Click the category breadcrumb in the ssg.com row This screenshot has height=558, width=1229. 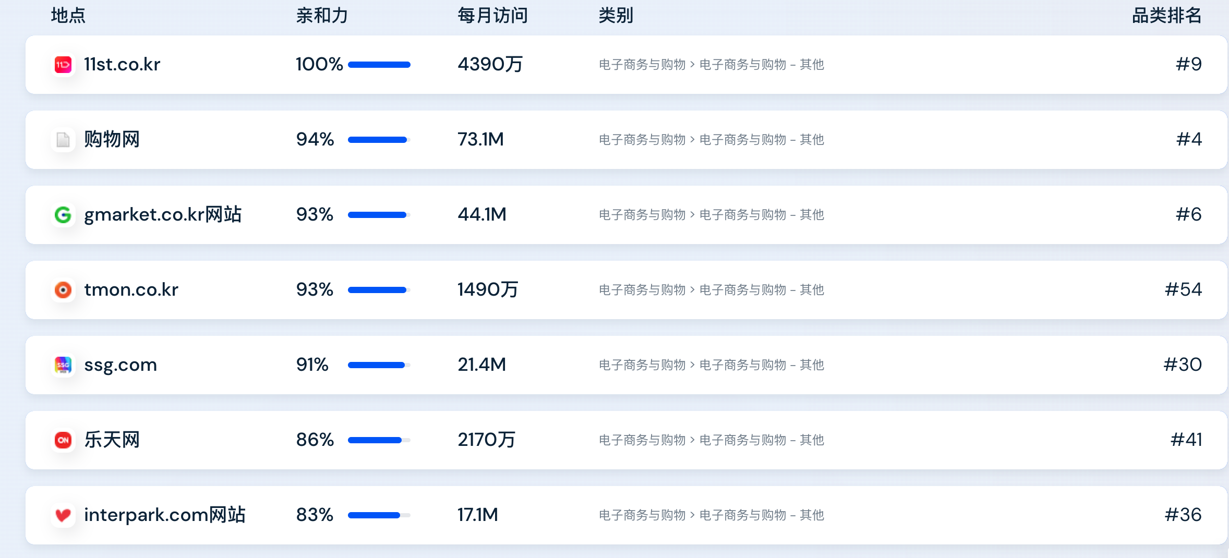[712, 365]
